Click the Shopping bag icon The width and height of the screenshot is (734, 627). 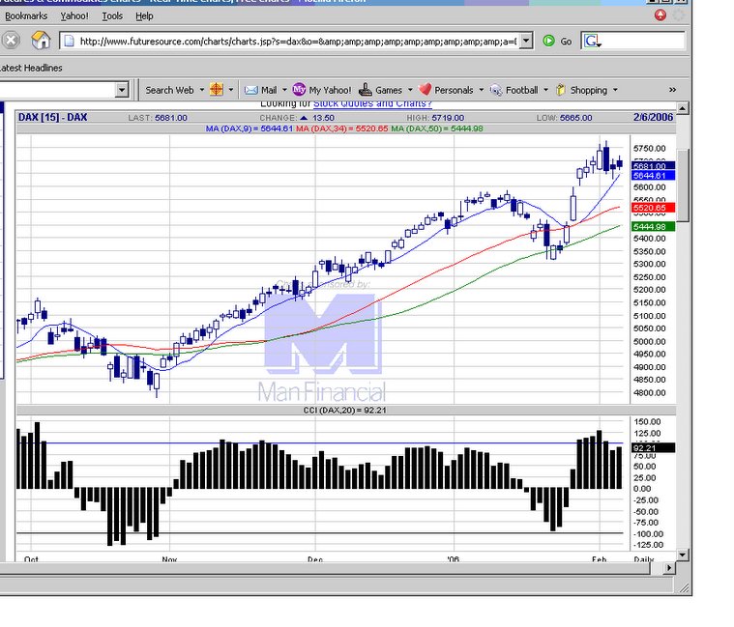click(560, 90)
